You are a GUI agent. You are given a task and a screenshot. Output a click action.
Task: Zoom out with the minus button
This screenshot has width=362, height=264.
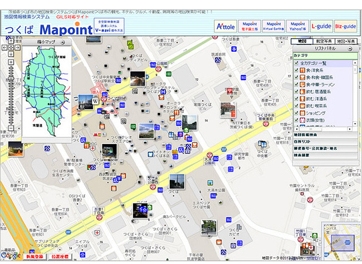point(11,128)
